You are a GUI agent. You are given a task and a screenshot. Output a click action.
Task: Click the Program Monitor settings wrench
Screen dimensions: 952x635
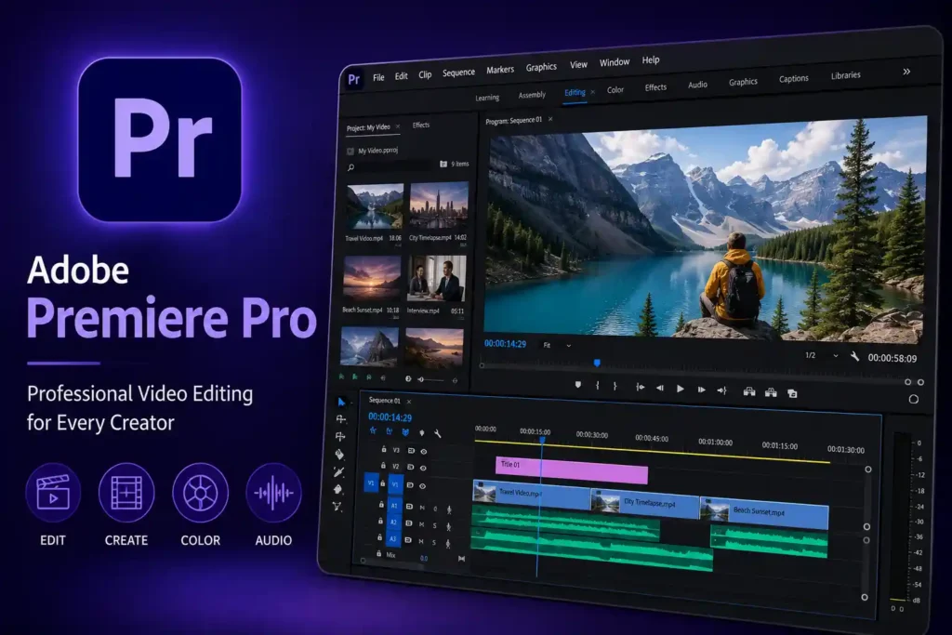[x=854, y=356]
